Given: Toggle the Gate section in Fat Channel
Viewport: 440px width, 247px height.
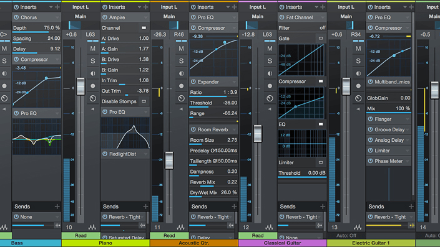Looking at the screenshot, I should pyautogui.click(x=320, y=39).
